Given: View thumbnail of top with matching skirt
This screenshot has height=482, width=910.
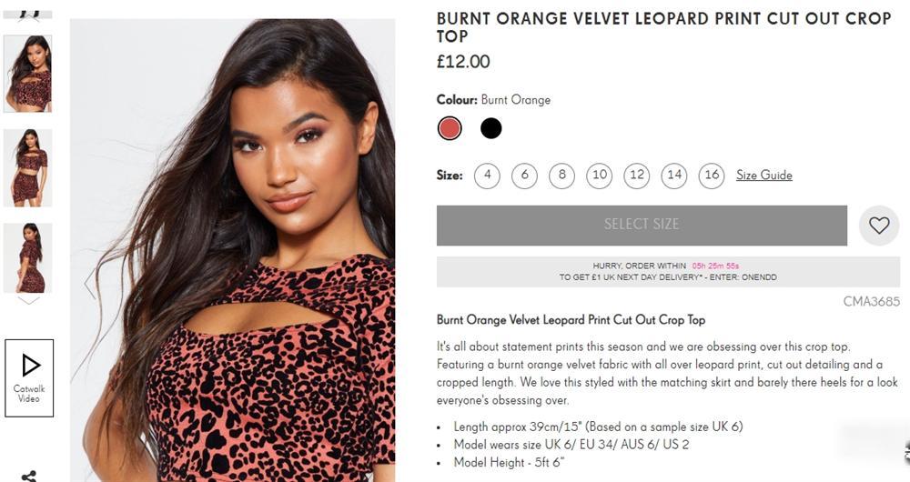Looking at the screenshot, I should coord(28,167).
